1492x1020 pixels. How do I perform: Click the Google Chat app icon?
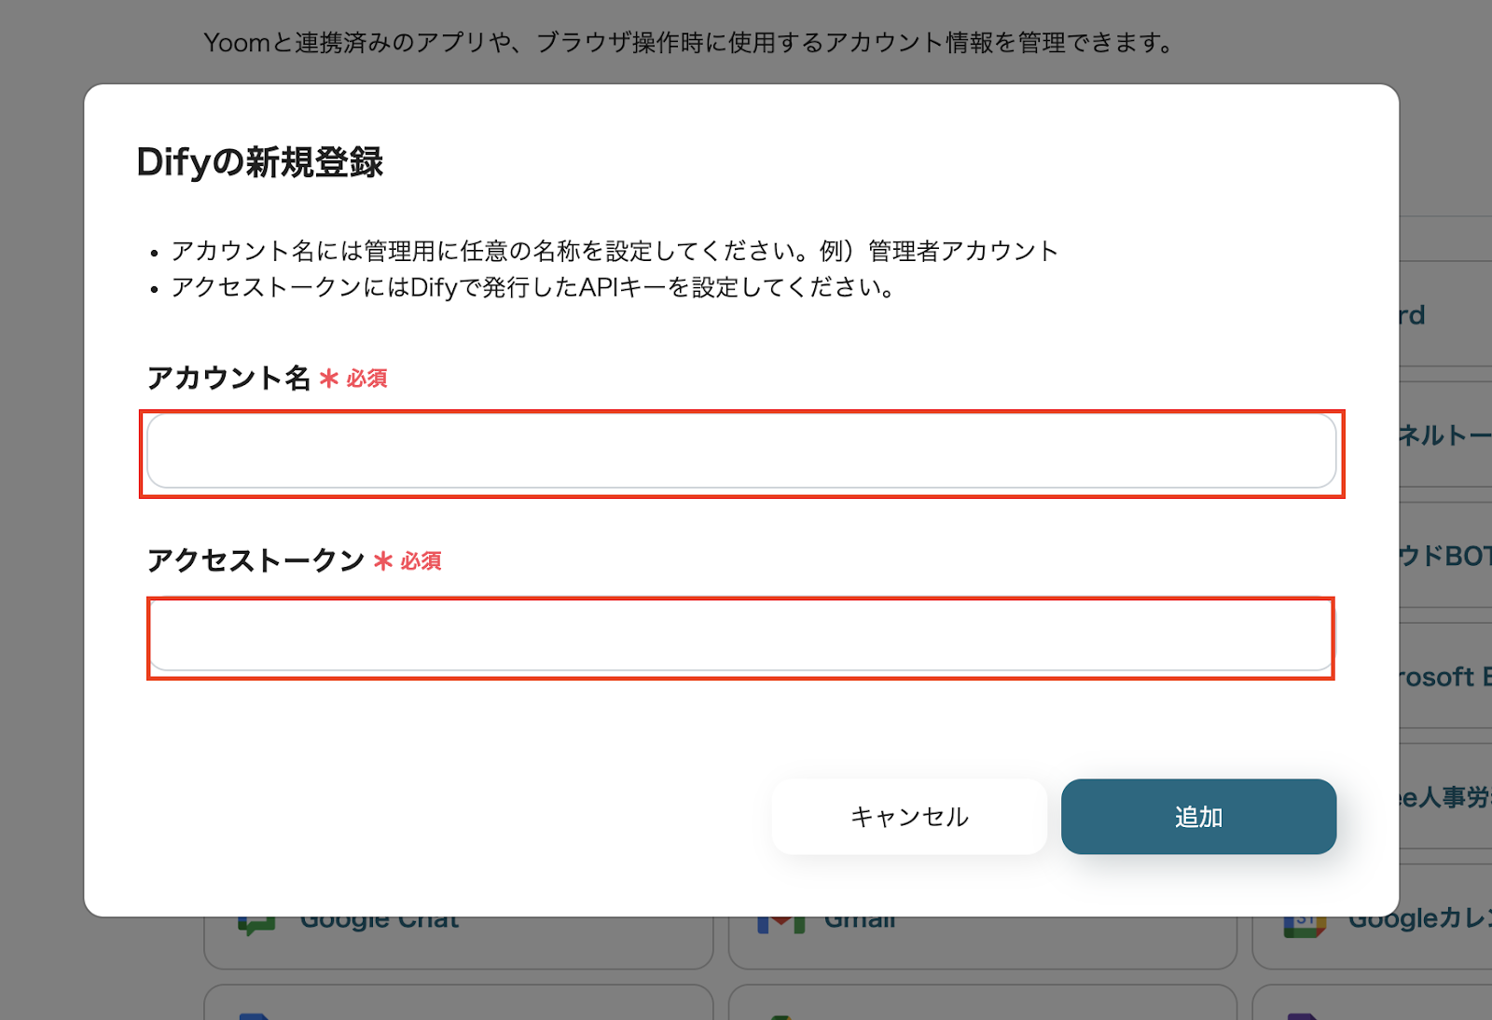tap(256, 925)
